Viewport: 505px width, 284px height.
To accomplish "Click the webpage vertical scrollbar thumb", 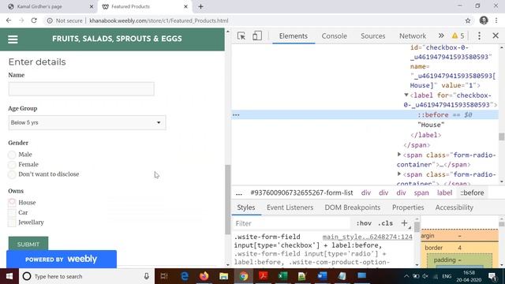I will (228, 200).
